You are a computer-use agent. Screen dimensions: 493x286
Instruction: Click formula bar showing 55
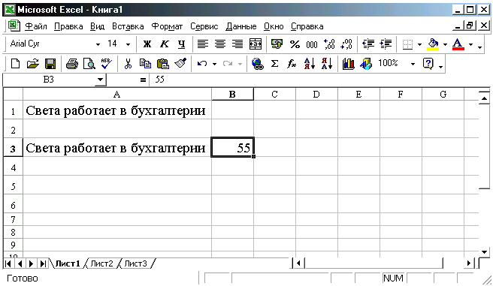[319, 80]
